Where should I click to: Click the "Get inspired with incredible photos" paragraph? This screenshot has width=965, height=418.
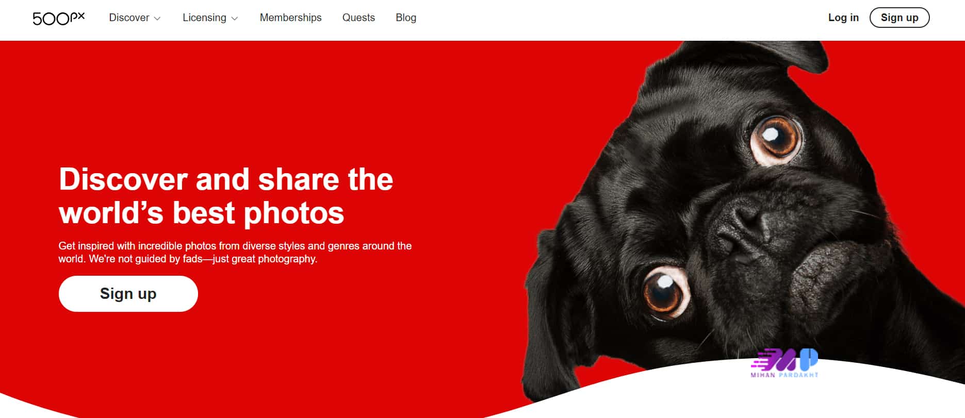pyautogui.click(x=235, y=252)
